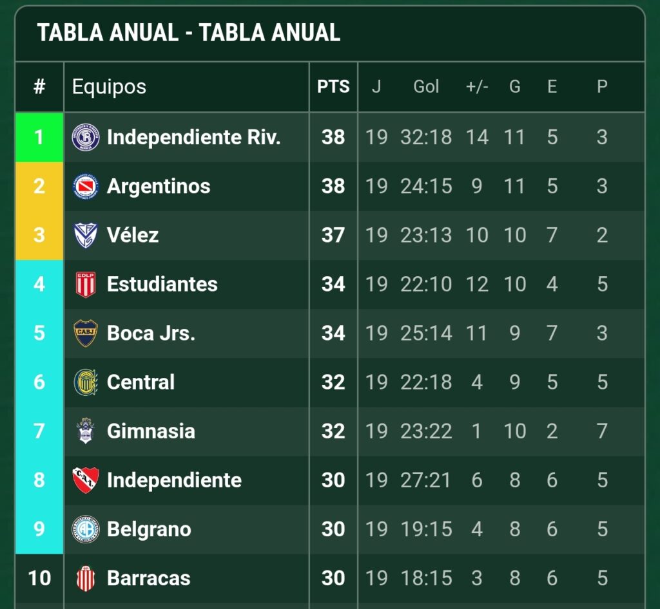Click the Independiente Rivadavia club crest
The image size is (660, 609).
tap(86, 137)
